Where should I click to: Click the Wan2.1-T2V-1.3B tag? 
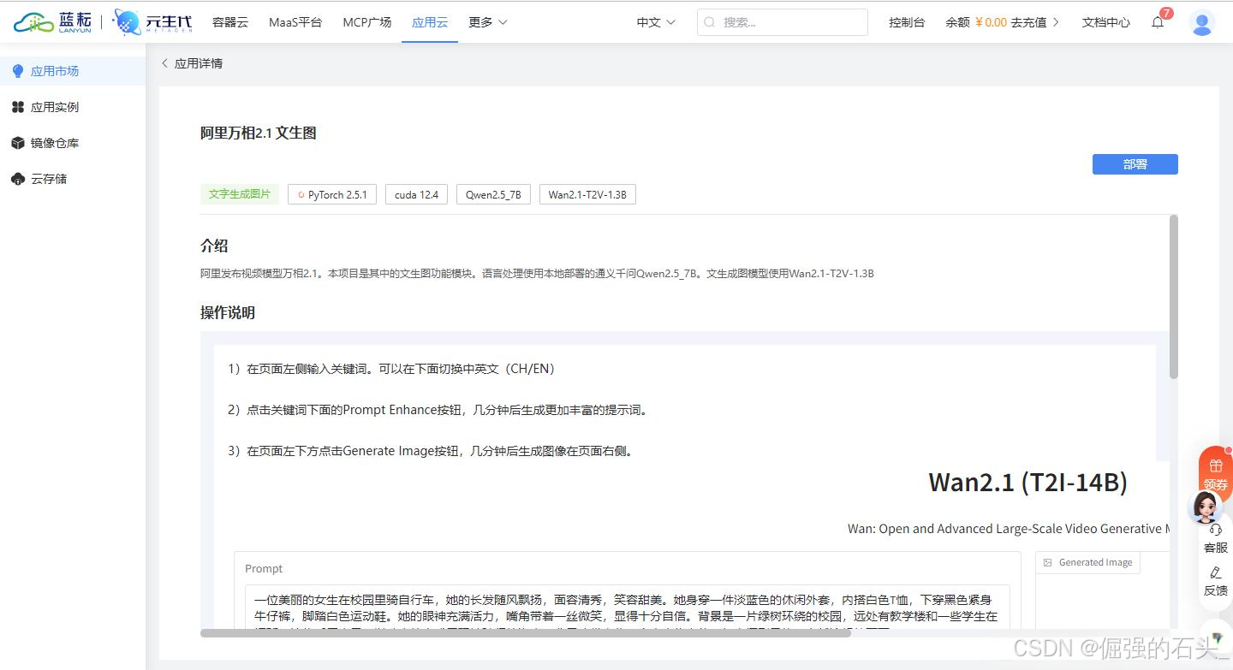(587, 194)
